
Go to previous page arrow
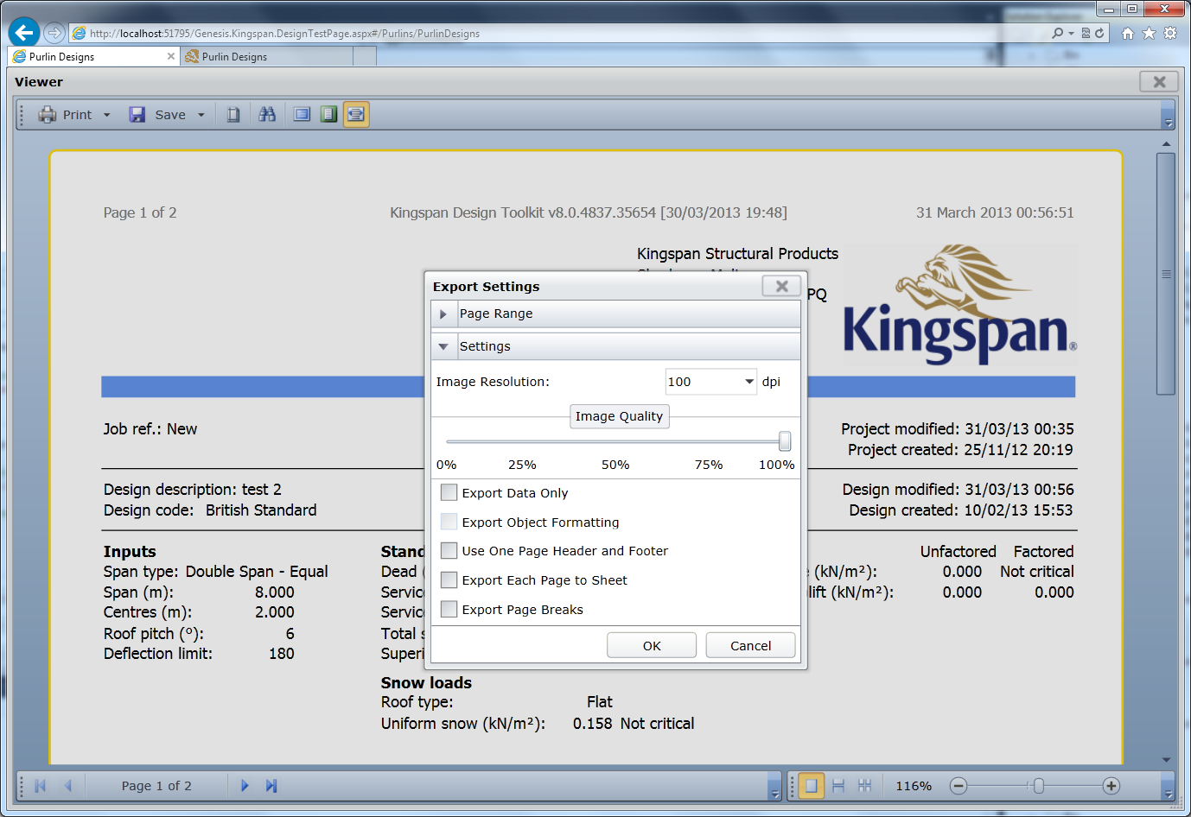[68, 786]
